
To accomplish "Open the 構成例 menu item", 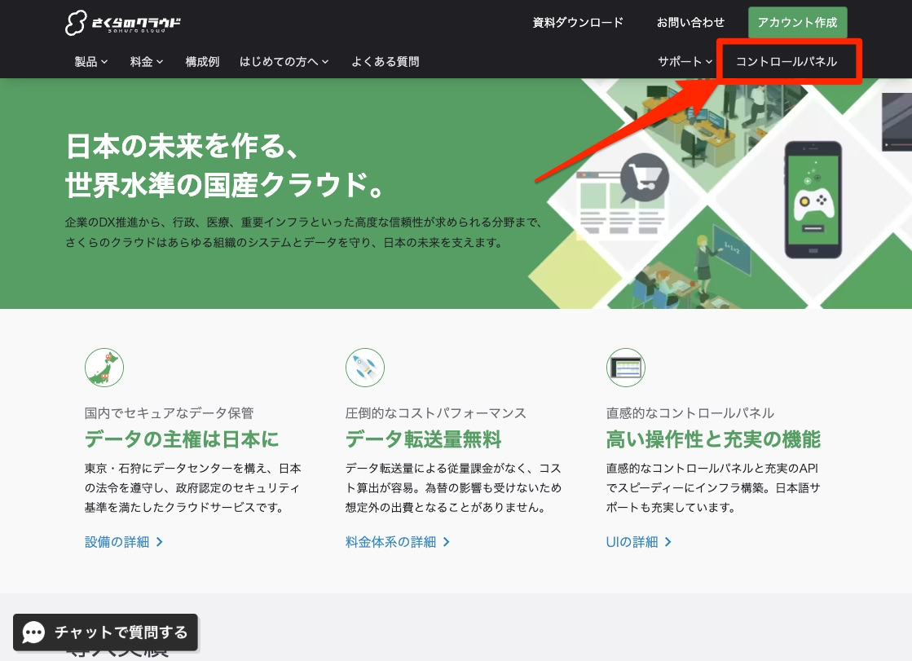I will (x=202, y=62).
